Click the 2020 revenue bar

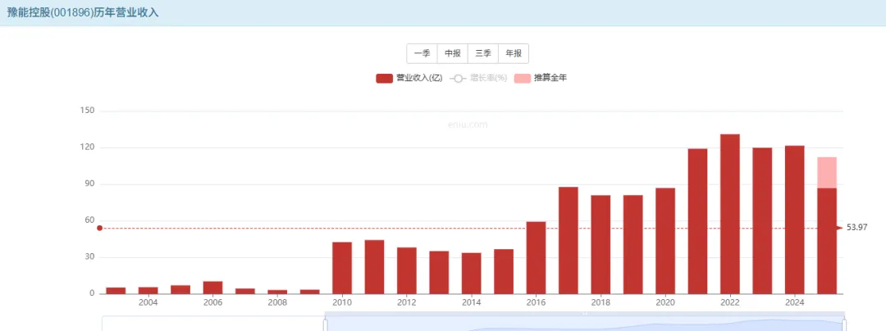(665, 241)
